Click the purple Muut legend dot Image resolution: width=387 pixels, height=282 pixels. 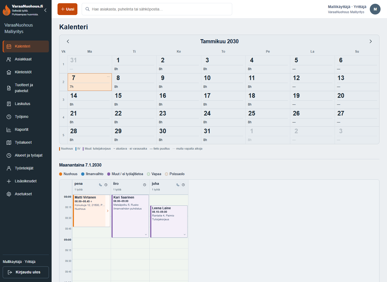(109, 174)
